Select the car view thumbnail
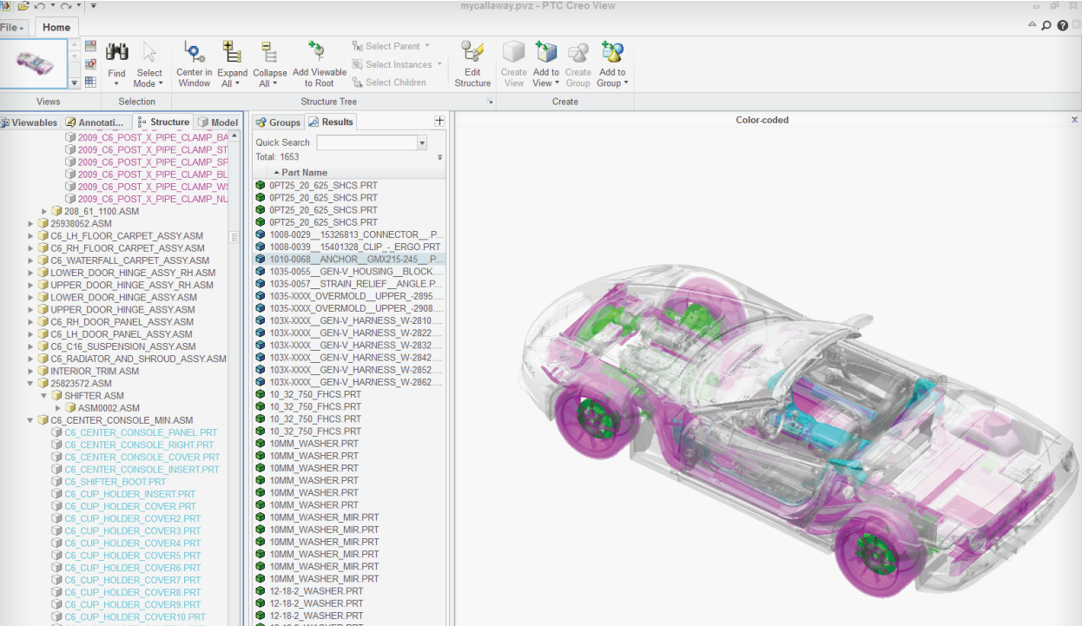 [34, 63]
